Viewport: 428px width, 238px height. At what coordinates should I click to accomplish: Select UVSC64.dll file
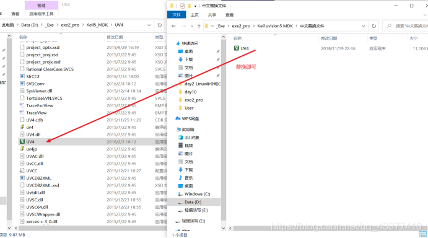[37, 207]
